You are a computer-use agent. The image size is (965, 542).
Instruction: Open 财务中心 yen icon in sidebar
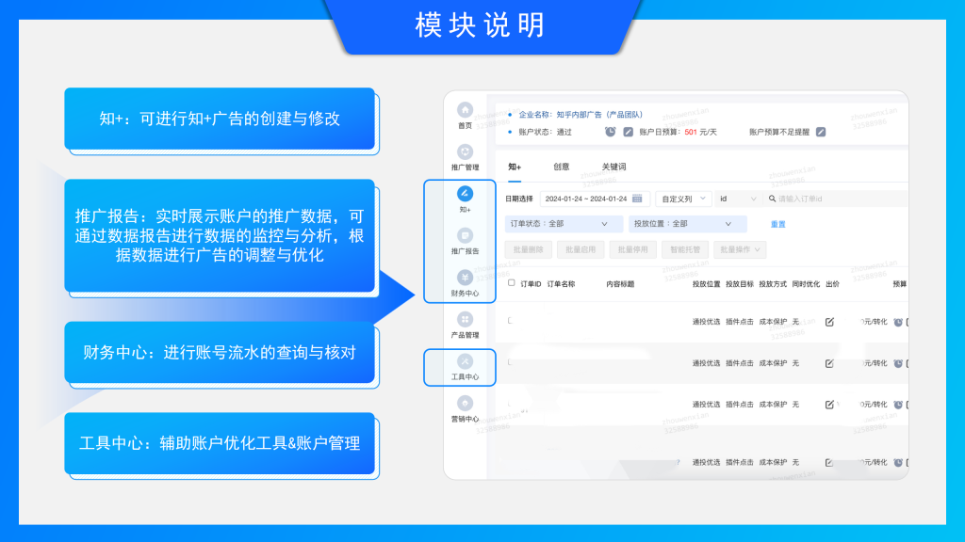[x=465, y=278]
